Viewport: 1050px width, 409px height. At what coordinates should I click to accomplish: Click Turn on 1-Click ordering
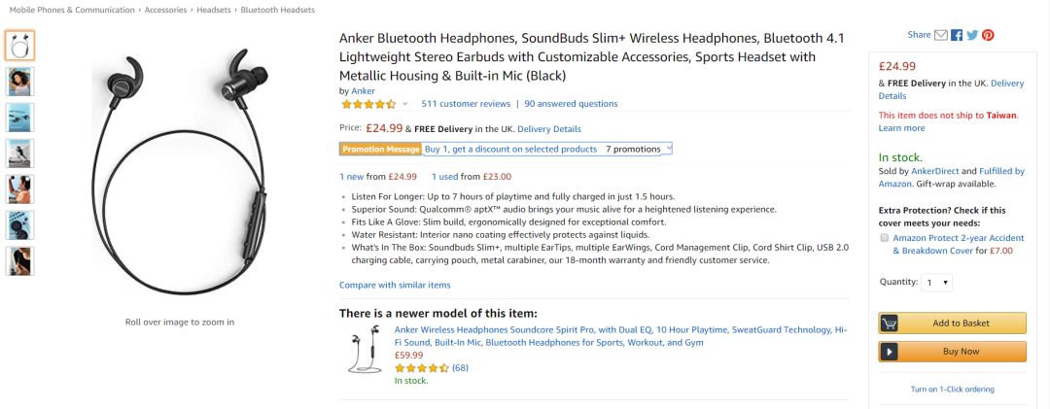(x=952, y=390)
